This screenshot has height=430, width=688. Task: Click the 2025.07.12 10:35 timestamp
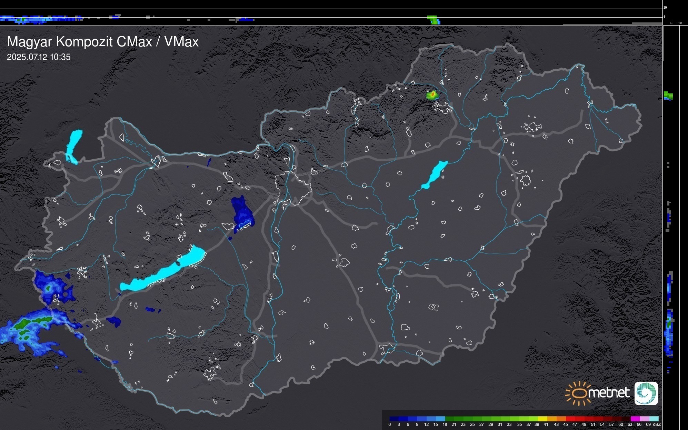[39, 57]
